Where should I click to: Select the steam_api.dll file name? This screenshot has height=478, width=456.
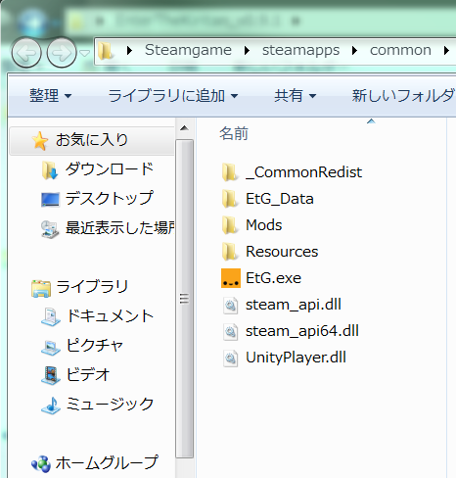tap(294, 305)
